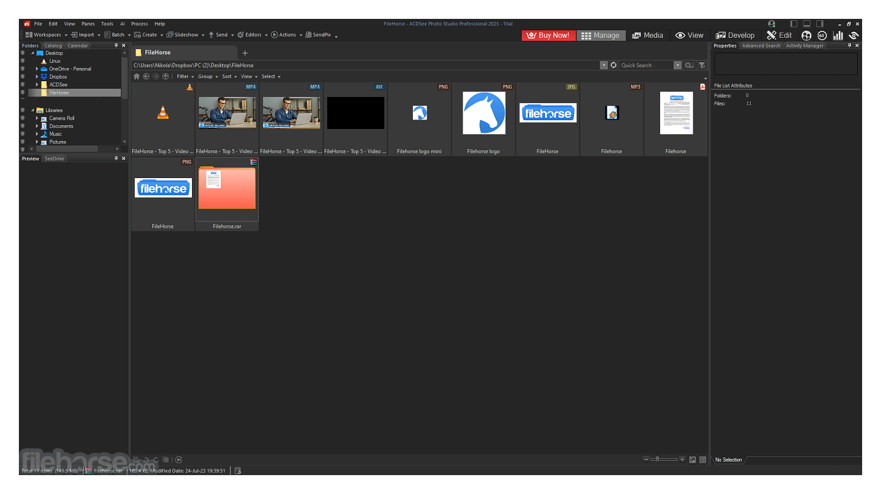Select the Filehorse.rar archive thumbnail
Image resolution: width=881 pixels, height=494 pixels.
227,194
